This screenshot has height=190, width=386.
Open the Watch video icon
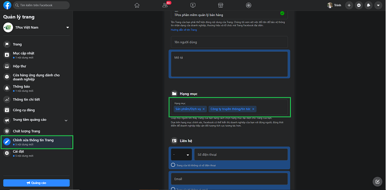point(193,5)
